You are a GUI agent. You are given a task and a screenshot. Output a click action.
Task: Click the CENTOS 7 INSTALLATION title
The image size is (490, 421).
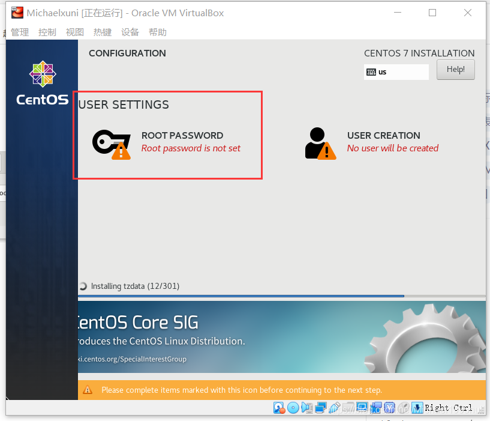pos(419,53)
